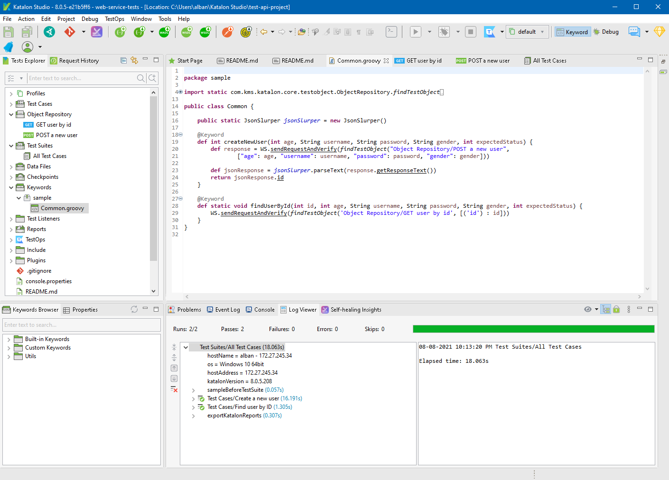Viewport: 669px width, 480px height.
Task: Switch to the Console tab
Action: coord(260,310)
